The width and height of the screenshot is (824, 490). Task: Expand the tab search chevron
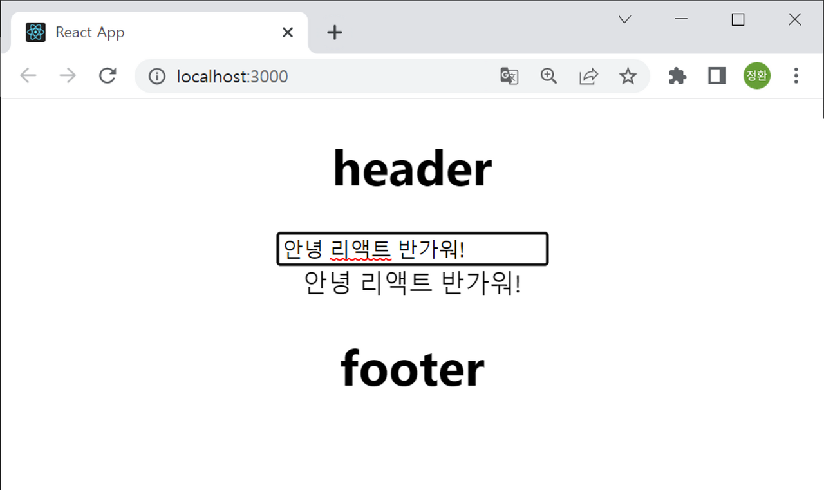click(624, 19)
